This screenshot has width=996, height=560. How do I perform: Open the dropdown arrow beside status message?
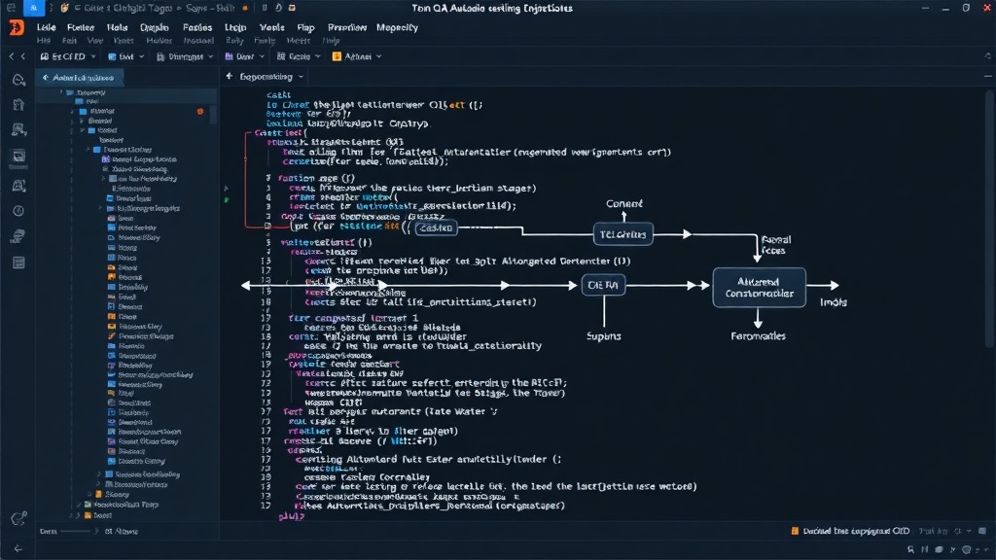click(x=969, y=531)
